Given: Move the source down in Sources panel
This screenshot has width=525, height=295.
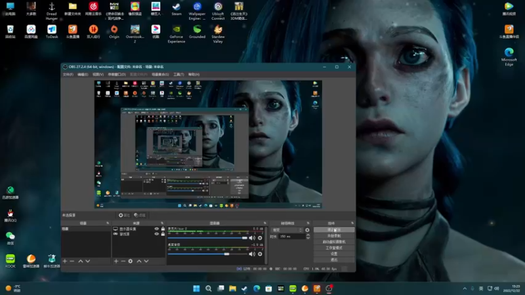Looking at the screenshot, I should [146, 261].
